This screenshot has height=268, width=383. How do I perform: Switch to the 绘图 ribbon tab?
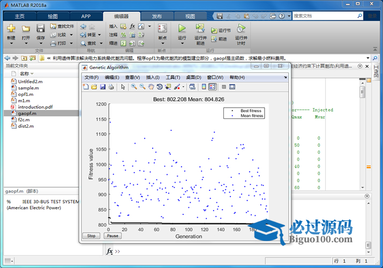click(52, 16)
